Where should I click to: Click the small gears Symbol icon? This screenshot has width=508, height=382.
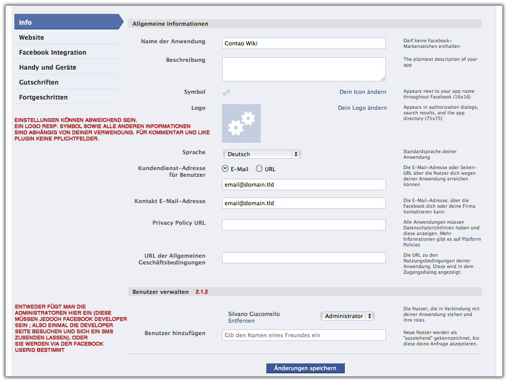pyautogui.click(x=226, y=92)
